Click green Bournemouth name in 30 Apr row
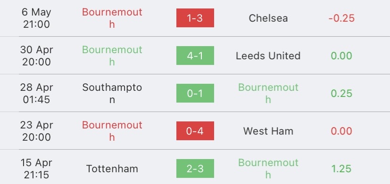The width and height of the screenshot is (390, 184). 112,56
